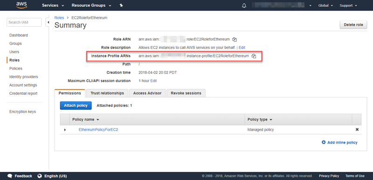Screen dimensions: 373x180
Task: Open the notifications bell icon
Action: tap(244, 6)
